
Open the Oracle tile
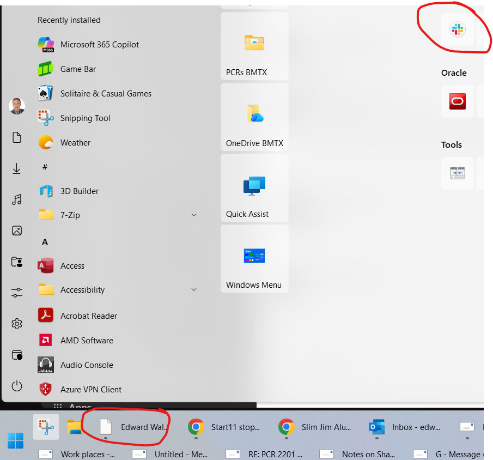[x=457, y=101]
